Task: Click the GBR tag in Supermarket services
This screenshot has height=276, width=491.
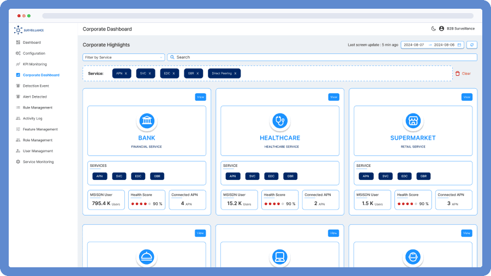Action: (423, 176)
